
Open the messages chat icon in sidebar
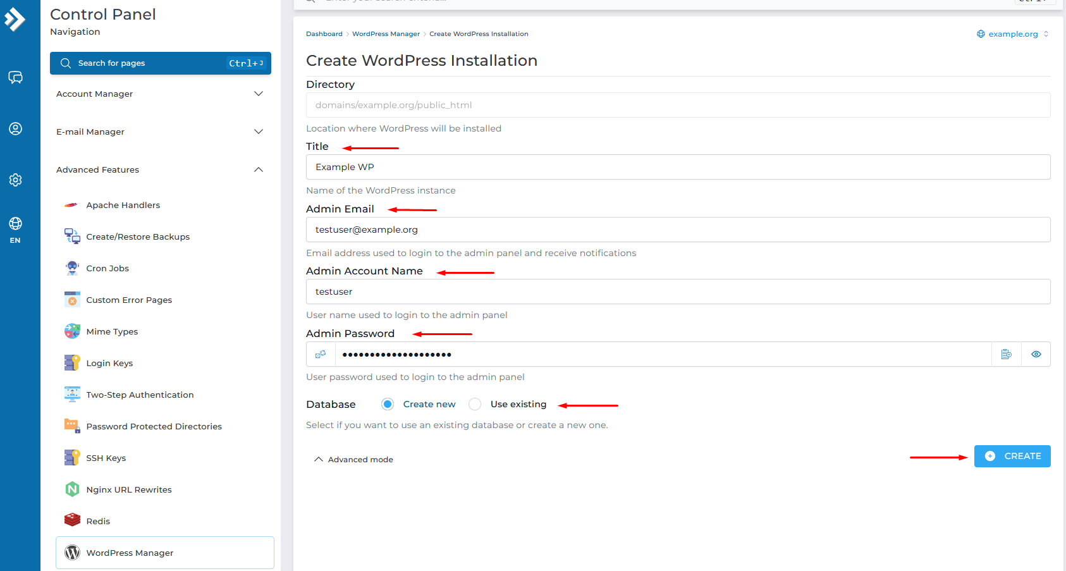15,77
